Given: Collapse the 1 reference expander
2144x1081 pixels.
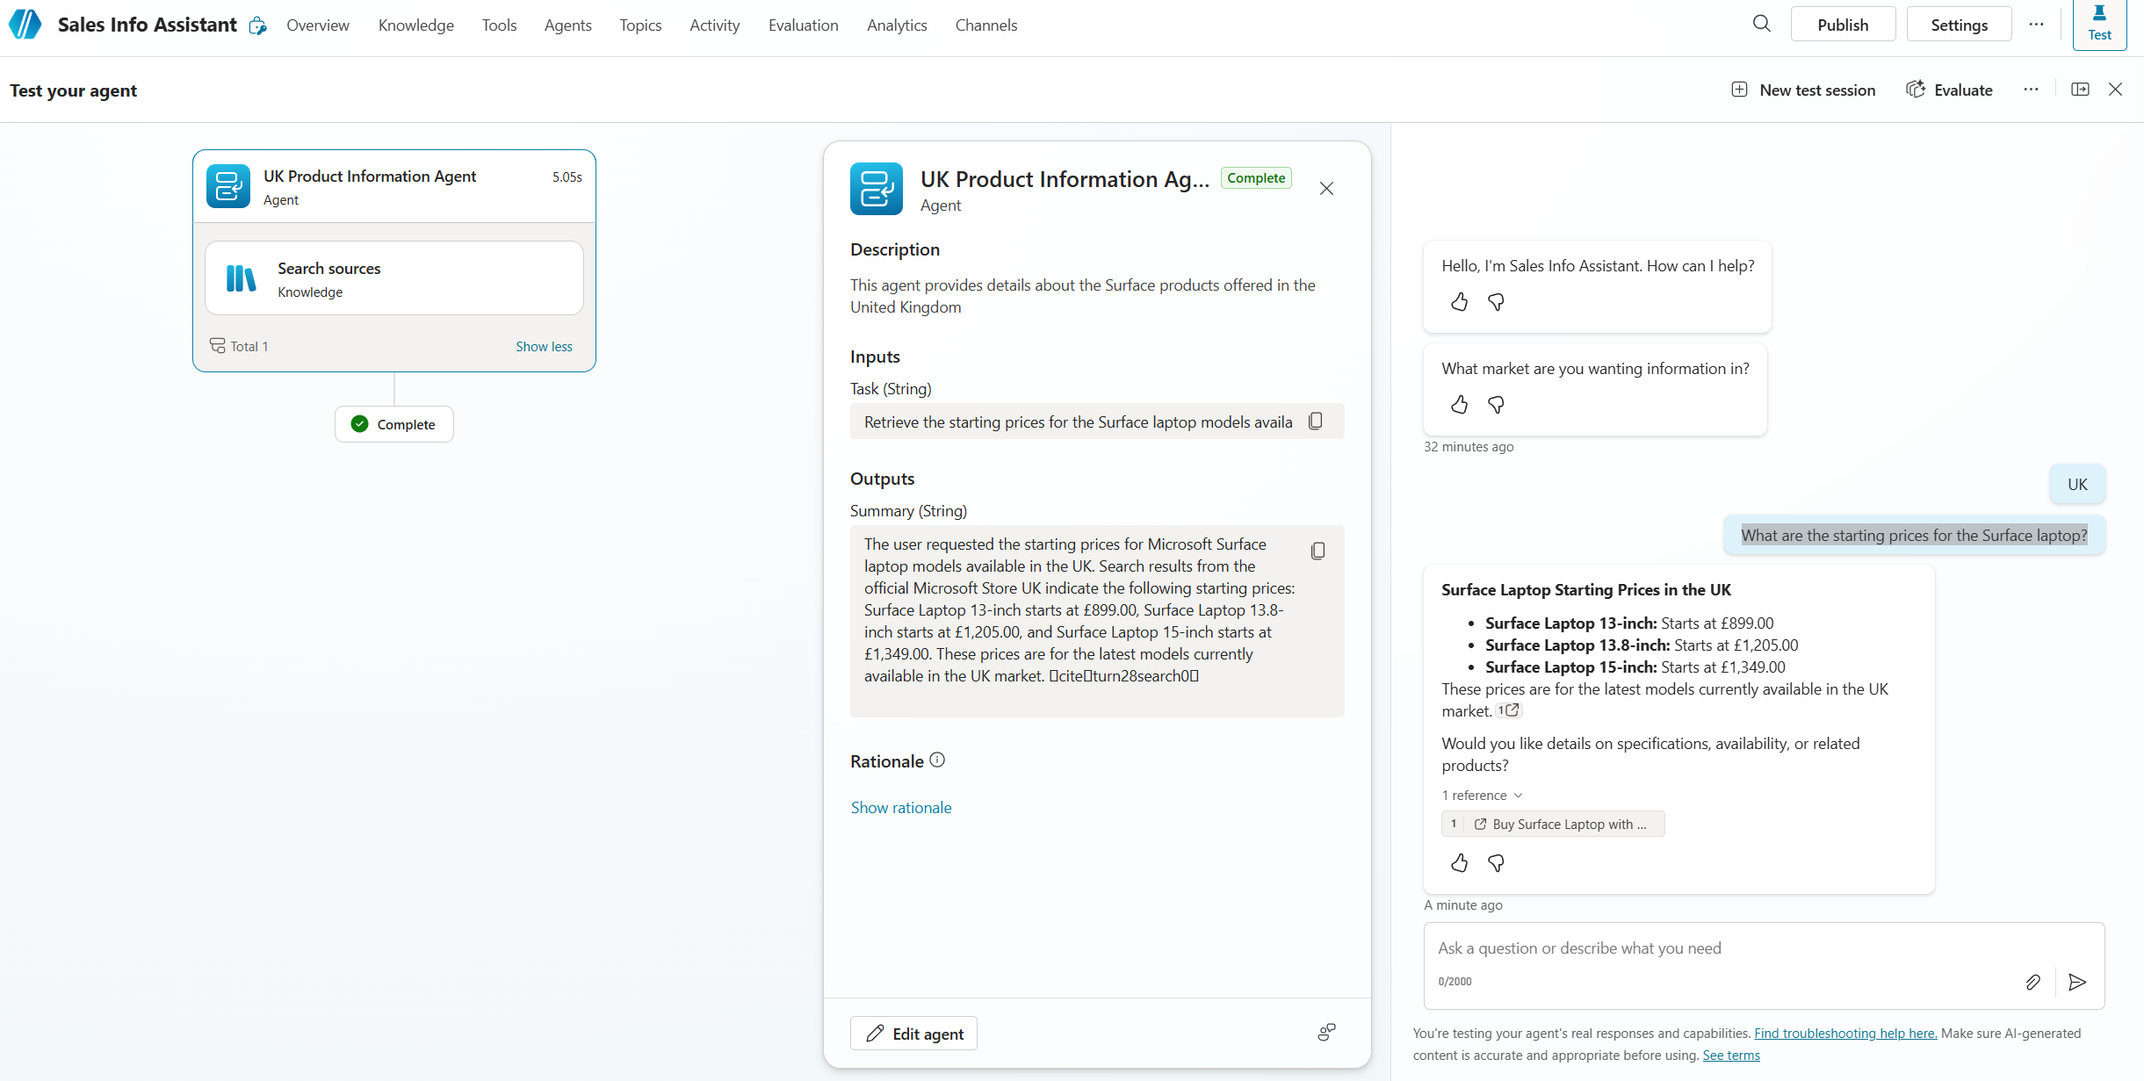Looking at the screenshot, I should 1483,795.
